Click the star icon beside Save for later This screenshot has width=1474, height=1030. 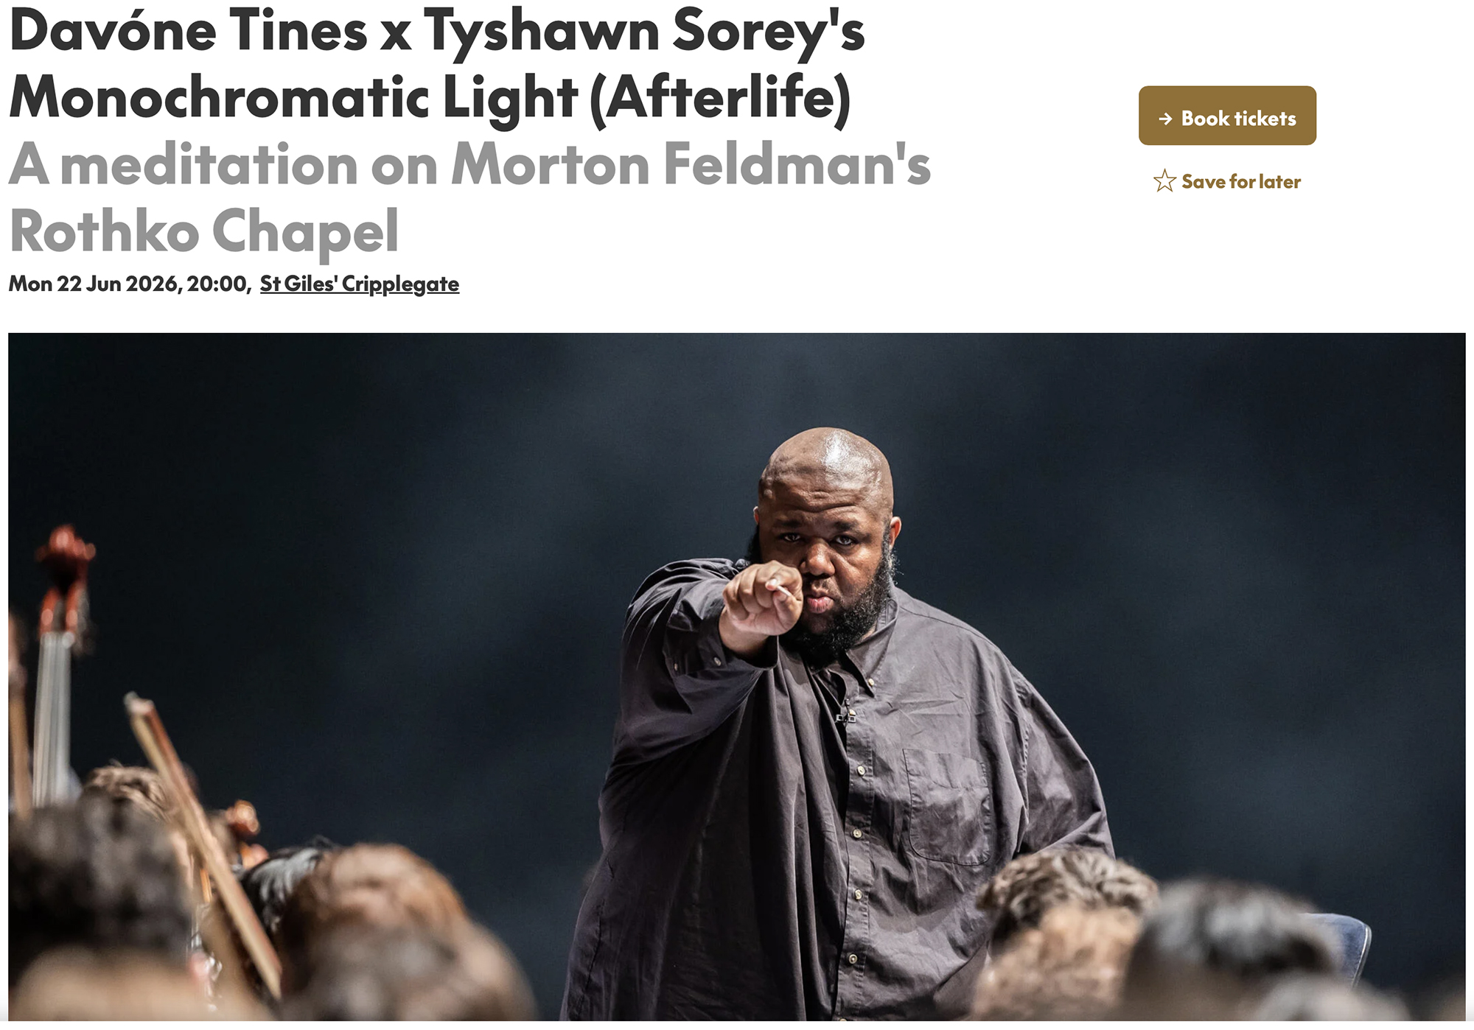1164,181
